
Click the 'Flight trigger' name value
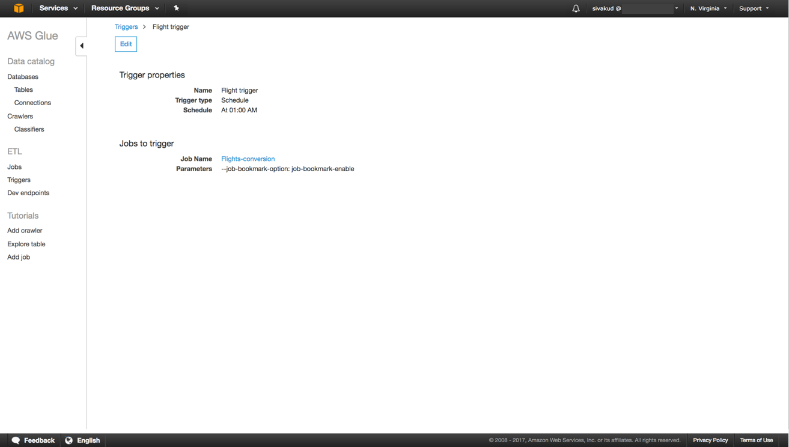(x=239, y=91)
